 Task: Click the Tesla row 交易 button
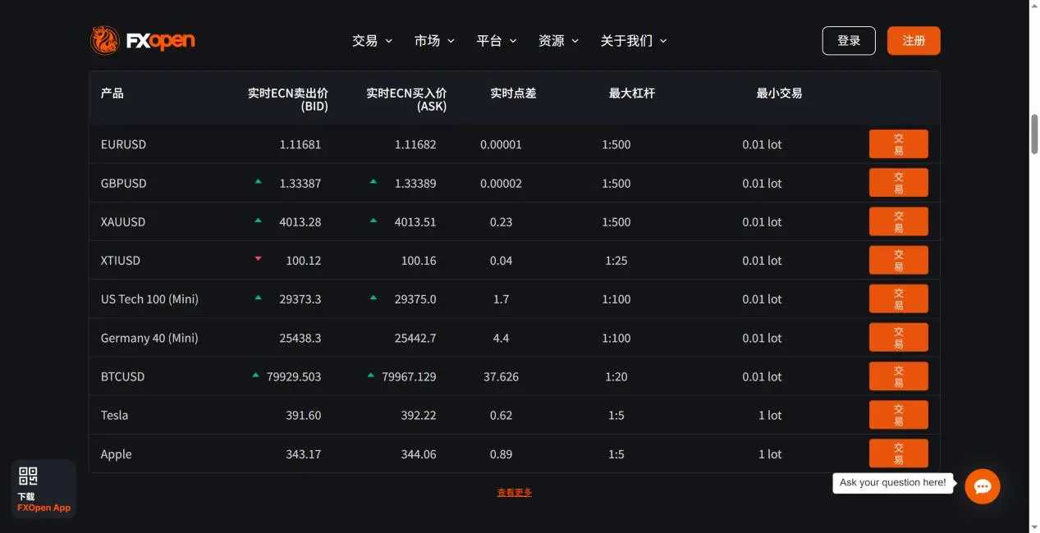point(899,415)
